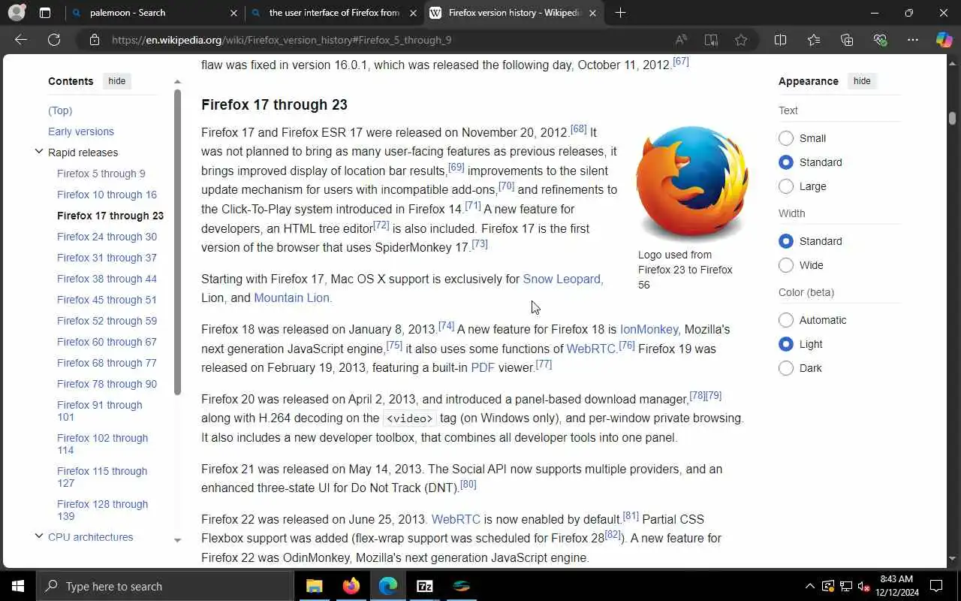
Task: Select Light color mode
Action: [x=786, y=344]
